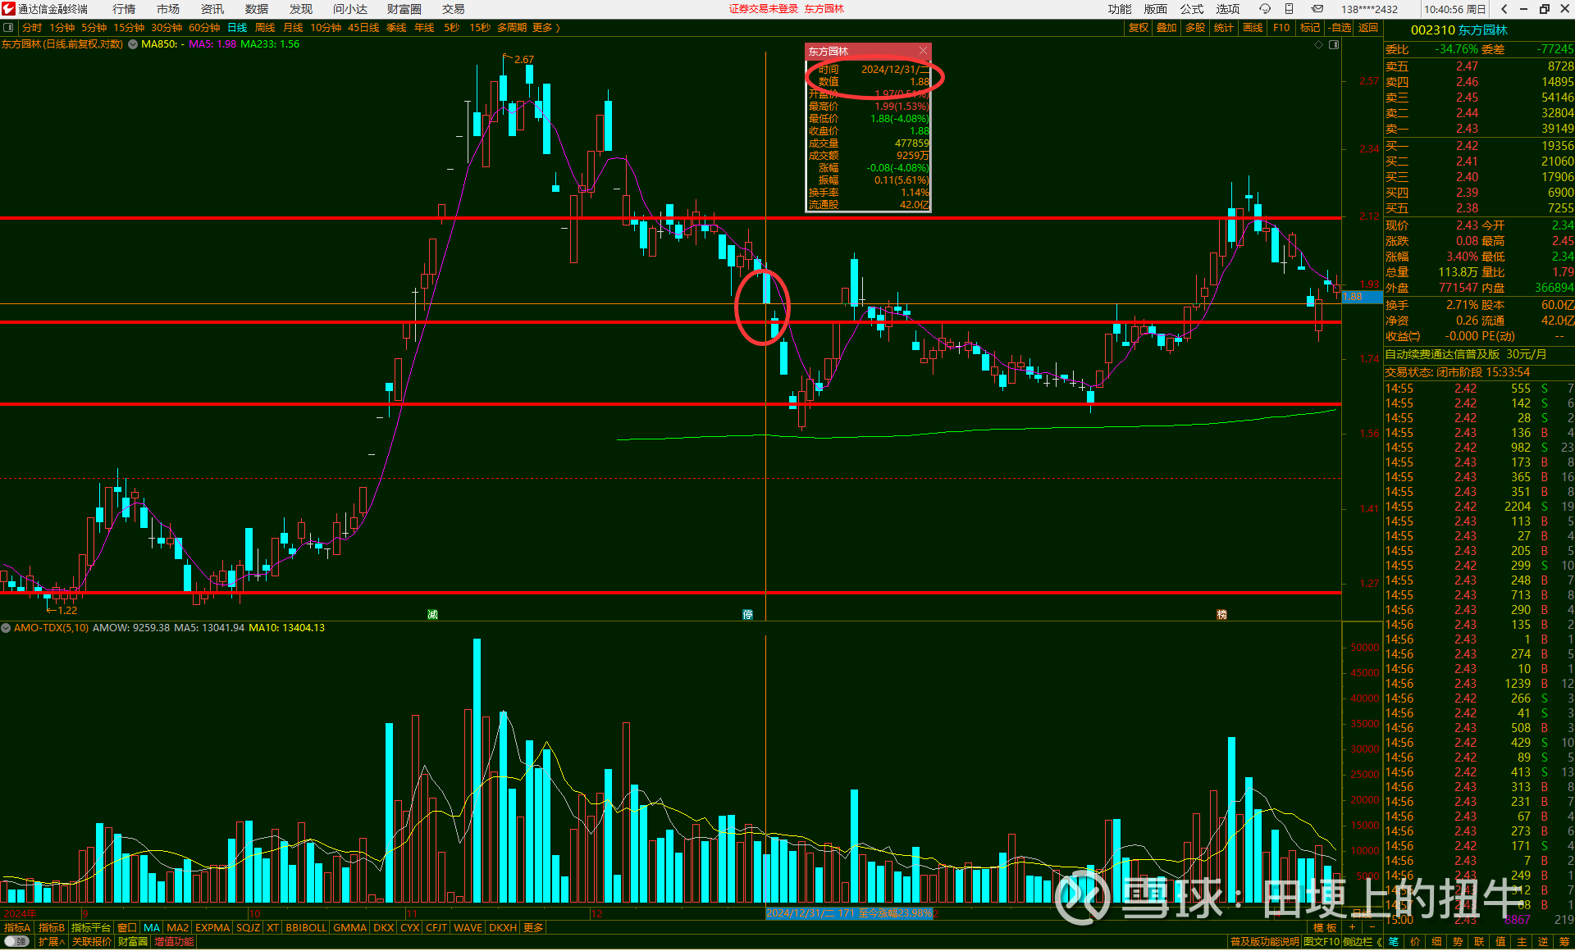Close the 东方园林 data info popup
The image size is (1575, 951).
(x=924, y=51)
